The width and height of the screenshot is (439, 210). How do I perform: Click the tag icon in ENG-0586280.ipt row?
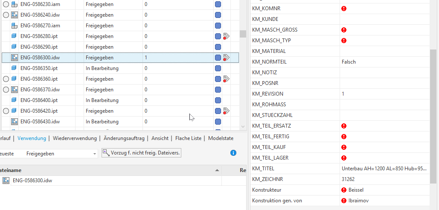227,36
